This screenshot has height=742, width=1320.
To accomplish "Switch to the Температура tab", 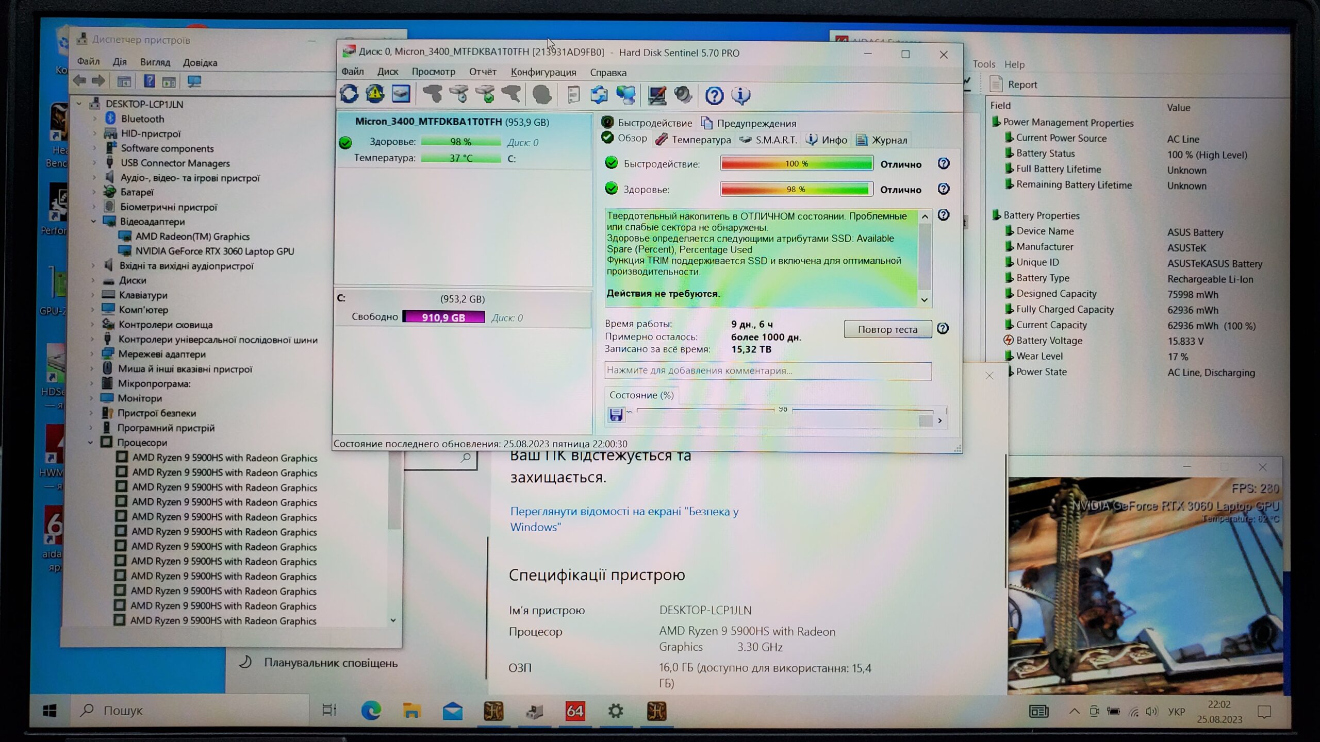I will pos(694,140).
